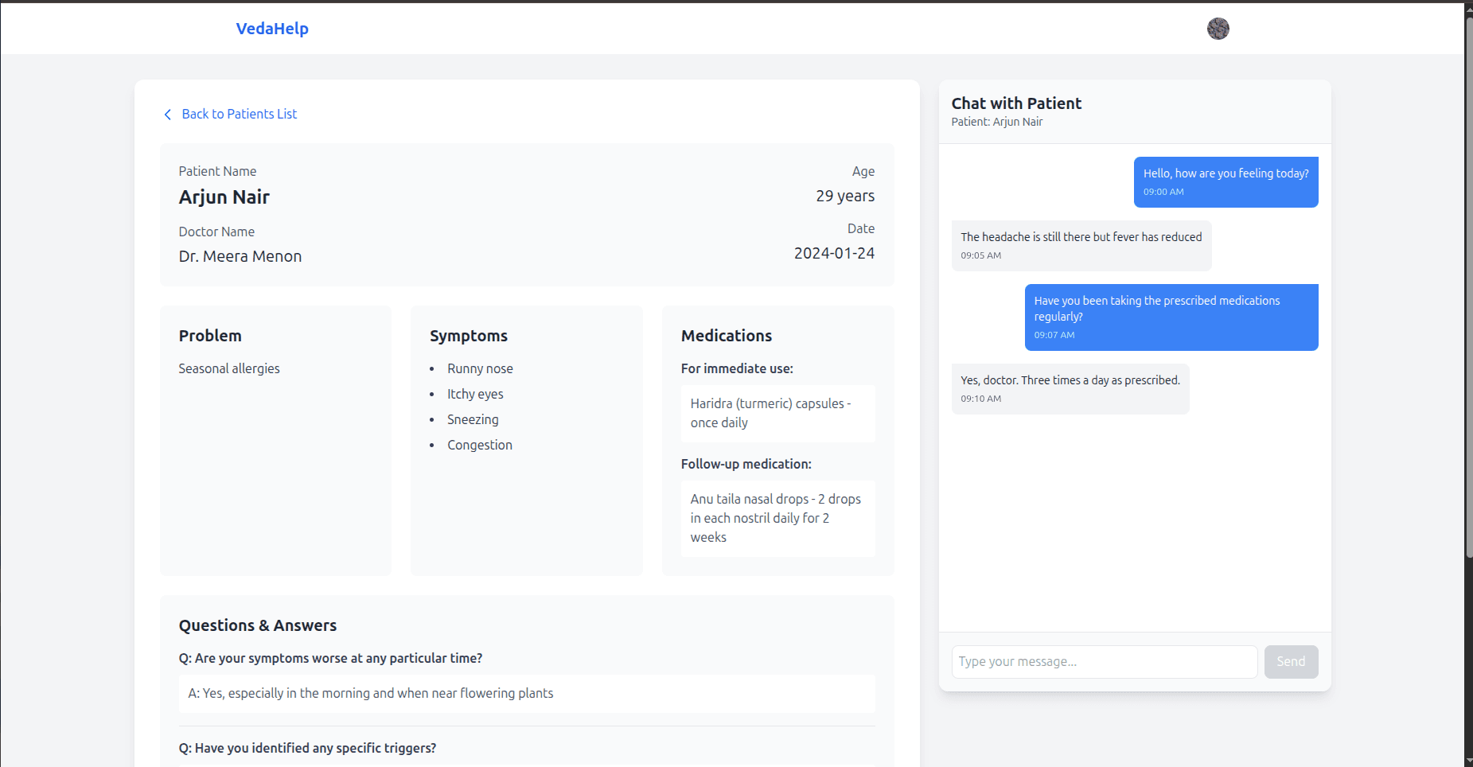
Task: Click the 09:10 AM message timestamp
Action: (x=980, y=399)
